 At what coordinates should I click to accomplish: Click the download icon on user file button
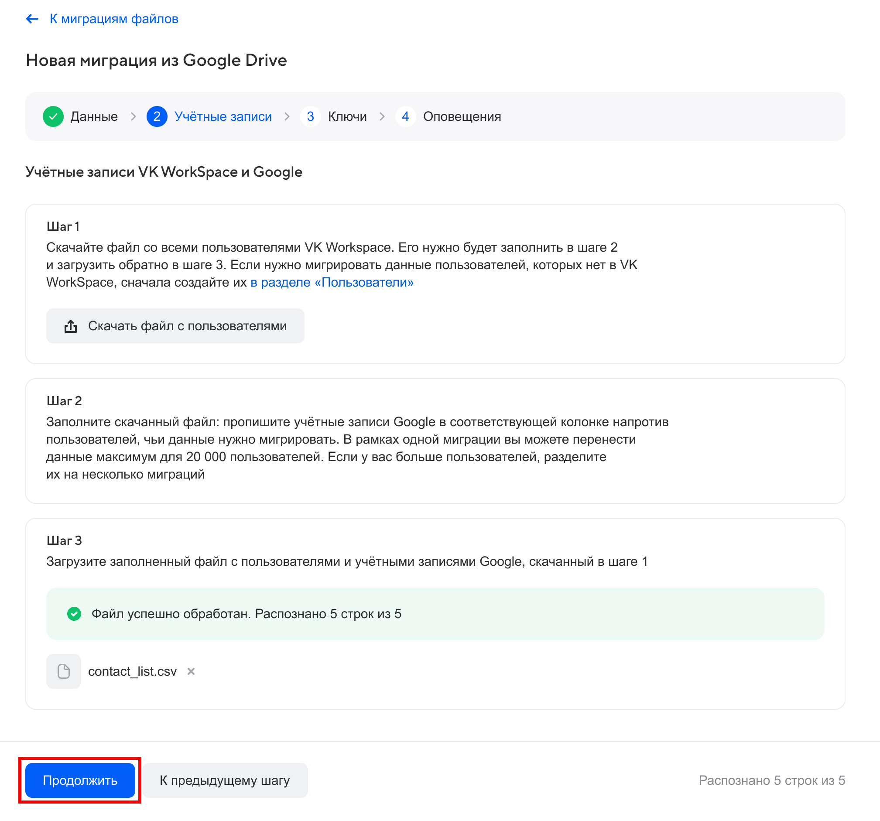[x=70, y=326]
